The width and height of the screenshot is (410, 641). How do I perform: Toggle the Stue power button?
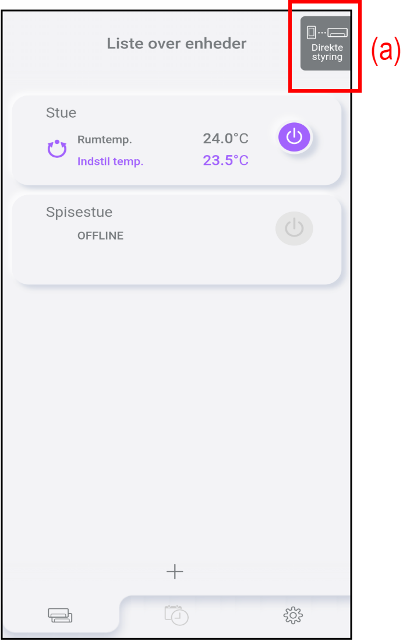point(295,138)
